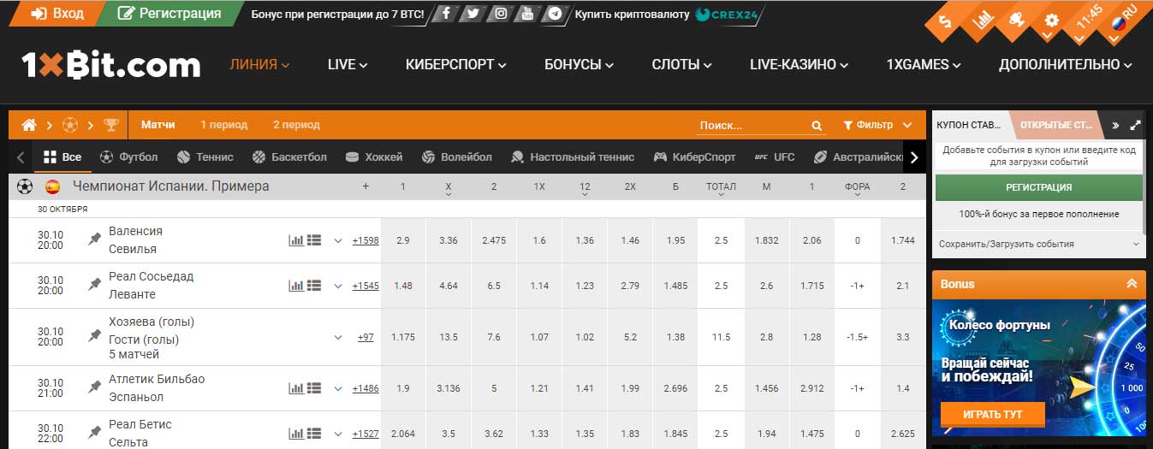1153x449 pixels.
Task: Pin the Валенсия – Севилья match
Action: (95, 239)
